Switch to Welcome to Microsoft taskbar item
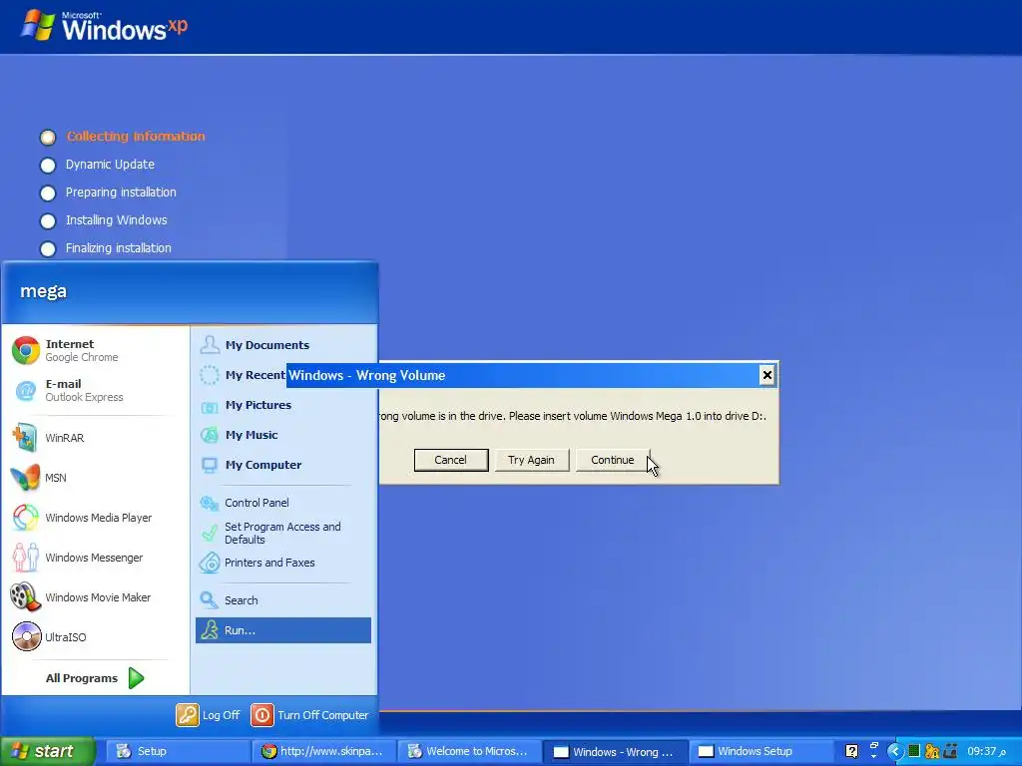The width and height of the screenshot is (1022, 766). (469, 751)
